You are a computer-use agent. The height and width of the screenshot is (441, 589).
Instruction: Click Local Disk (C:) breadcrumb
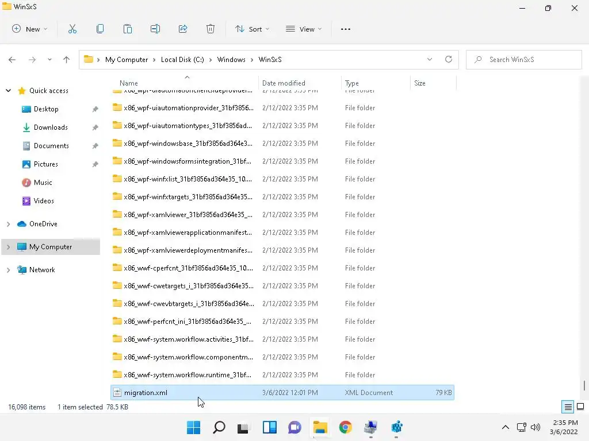[182, 60]
